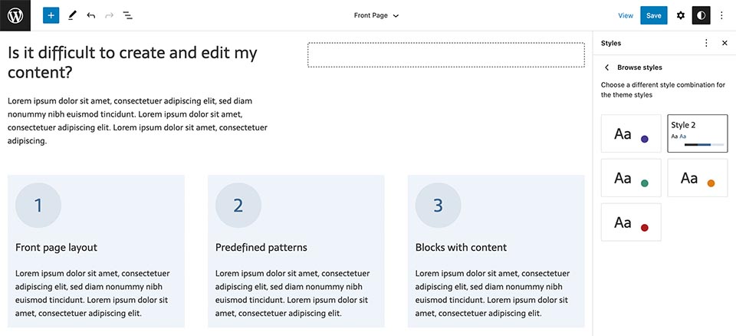This screenshot has height=336, width=736.
Task: Open the editor Options three-dot menu
Action: click(x=721, y=15)
